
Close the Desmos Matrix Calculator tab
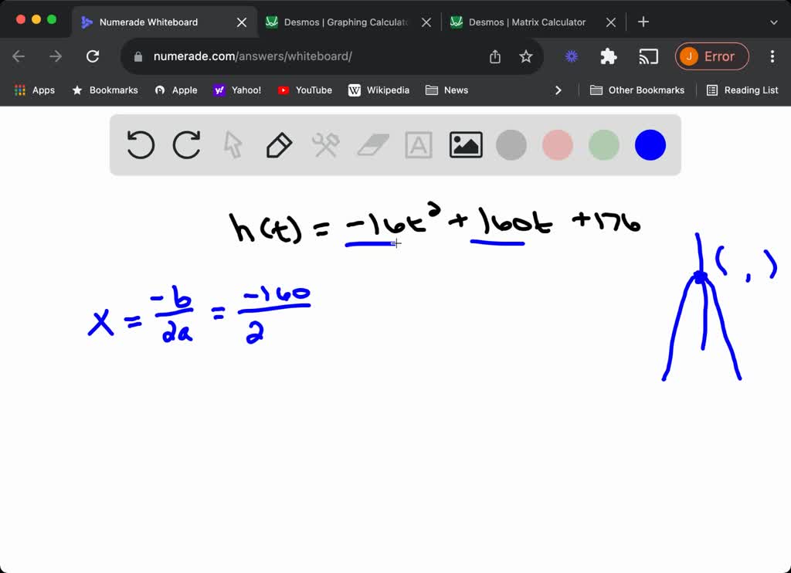(611, 22)
